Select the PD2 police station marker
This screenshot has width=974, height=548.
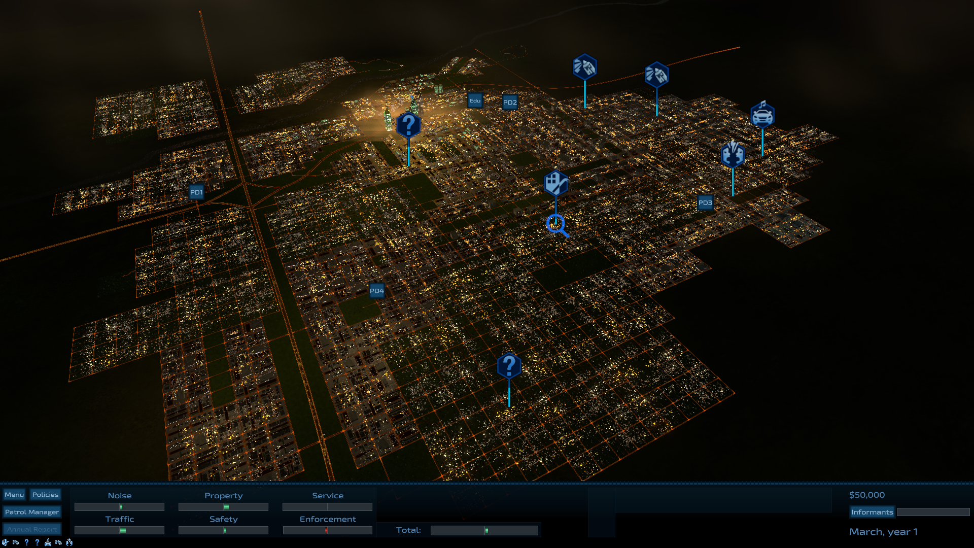coord(510,102)
